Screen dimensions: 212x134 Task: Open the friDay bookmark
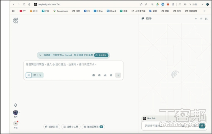coord(98,11)
